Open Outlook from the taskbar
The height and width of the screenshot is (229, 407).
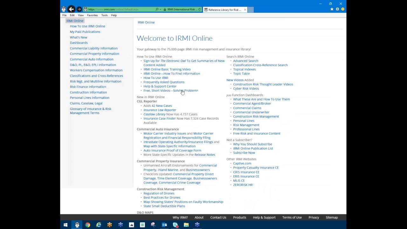(164, 225)
